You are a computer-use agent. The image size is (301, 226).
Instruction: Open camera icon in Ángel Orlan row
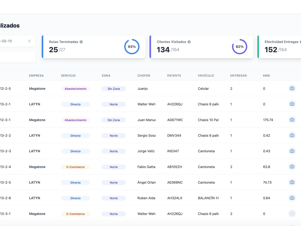[292, 182]
